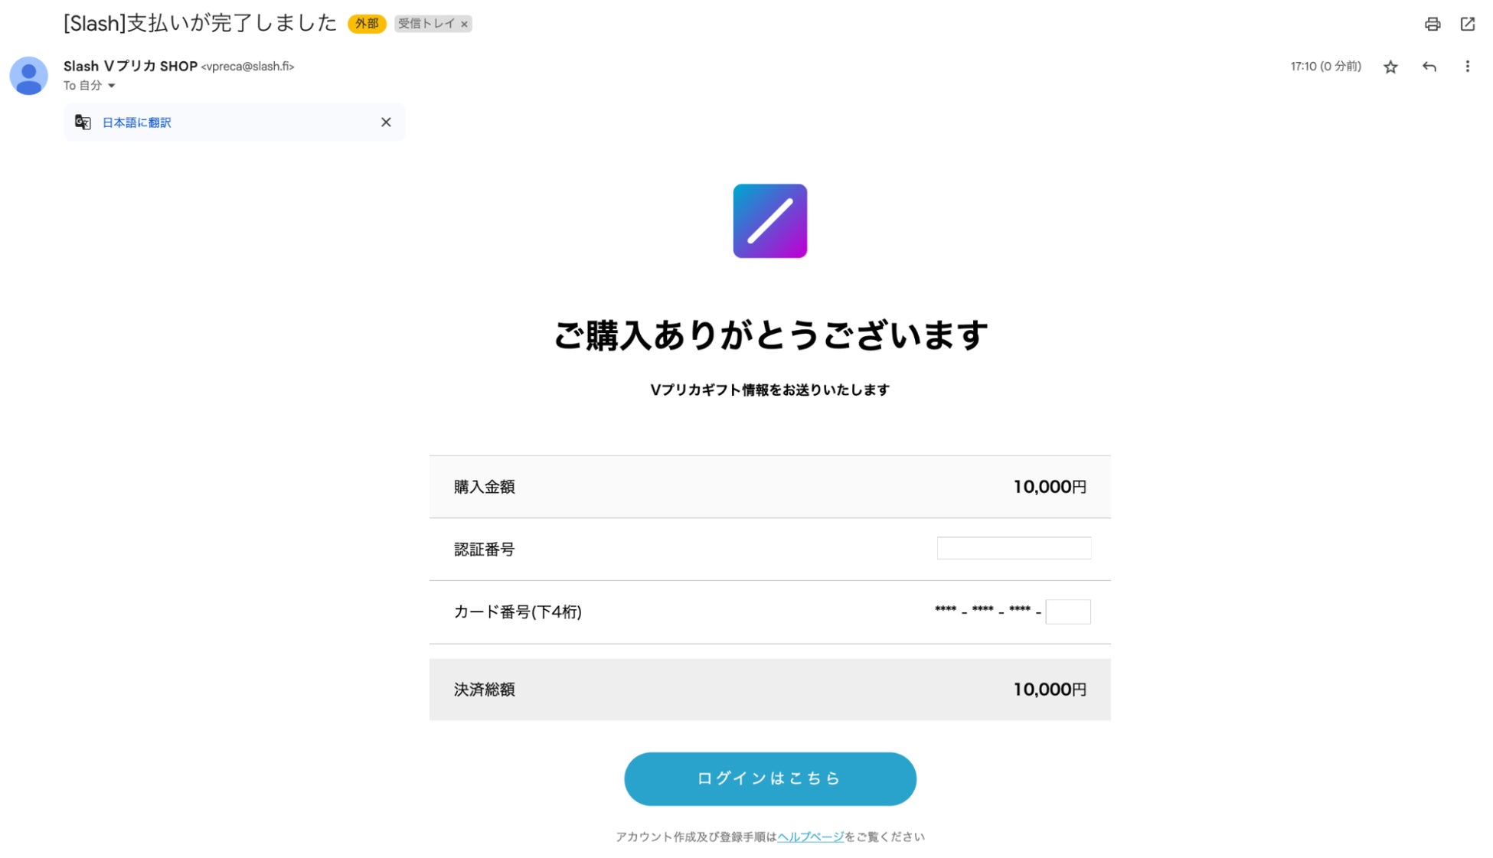
Task: Click the Slash logo image
Action: click(x=769, y=220)
